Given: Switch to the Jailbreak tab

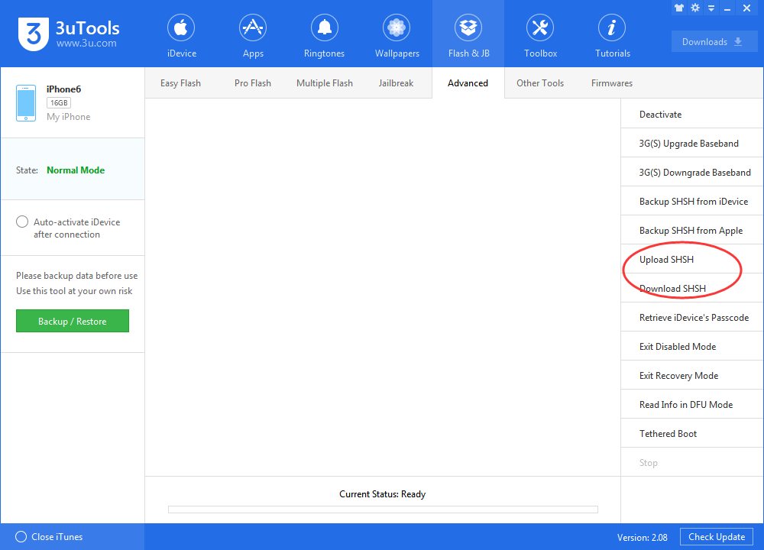Looking at the screenshot, I should tap(396, 83).
